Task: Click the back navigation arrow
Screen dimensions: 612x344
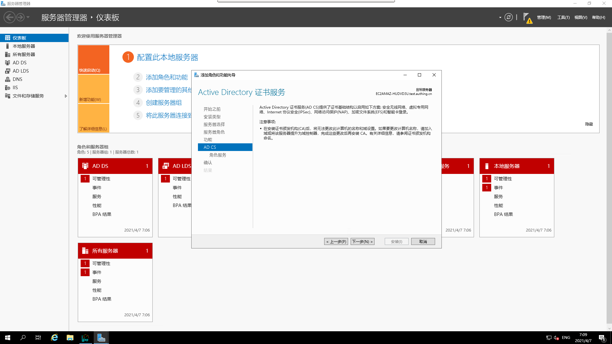Action: [10, 17]
